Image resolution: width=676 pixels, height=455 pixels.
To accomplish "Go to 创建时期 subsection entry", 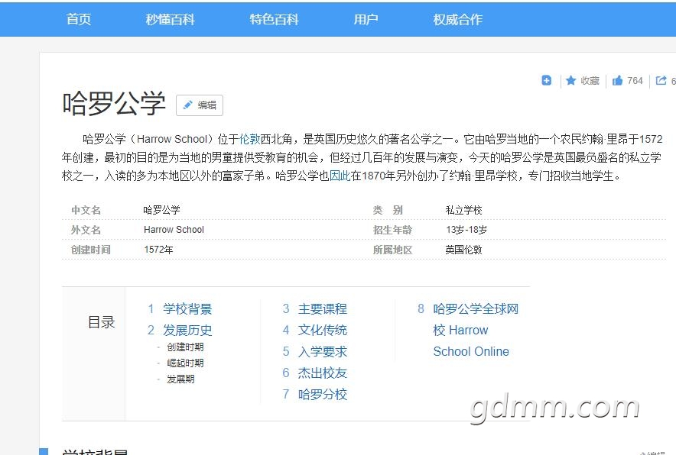I will 185,347.
